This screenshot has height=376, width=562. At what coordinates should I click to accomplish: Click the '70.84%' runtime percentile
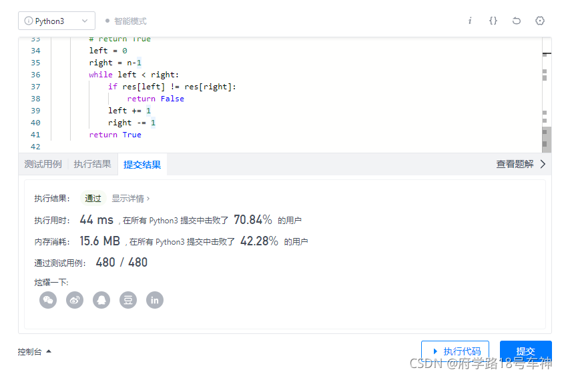(x=253, y=219)
